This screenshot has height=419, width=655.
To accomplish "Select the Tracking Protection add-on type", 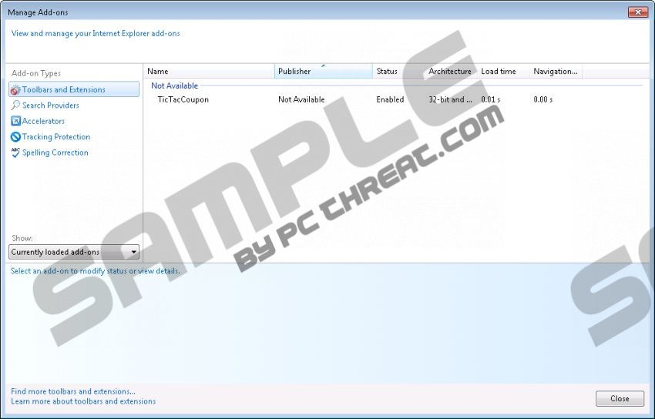I will [55, 137].
